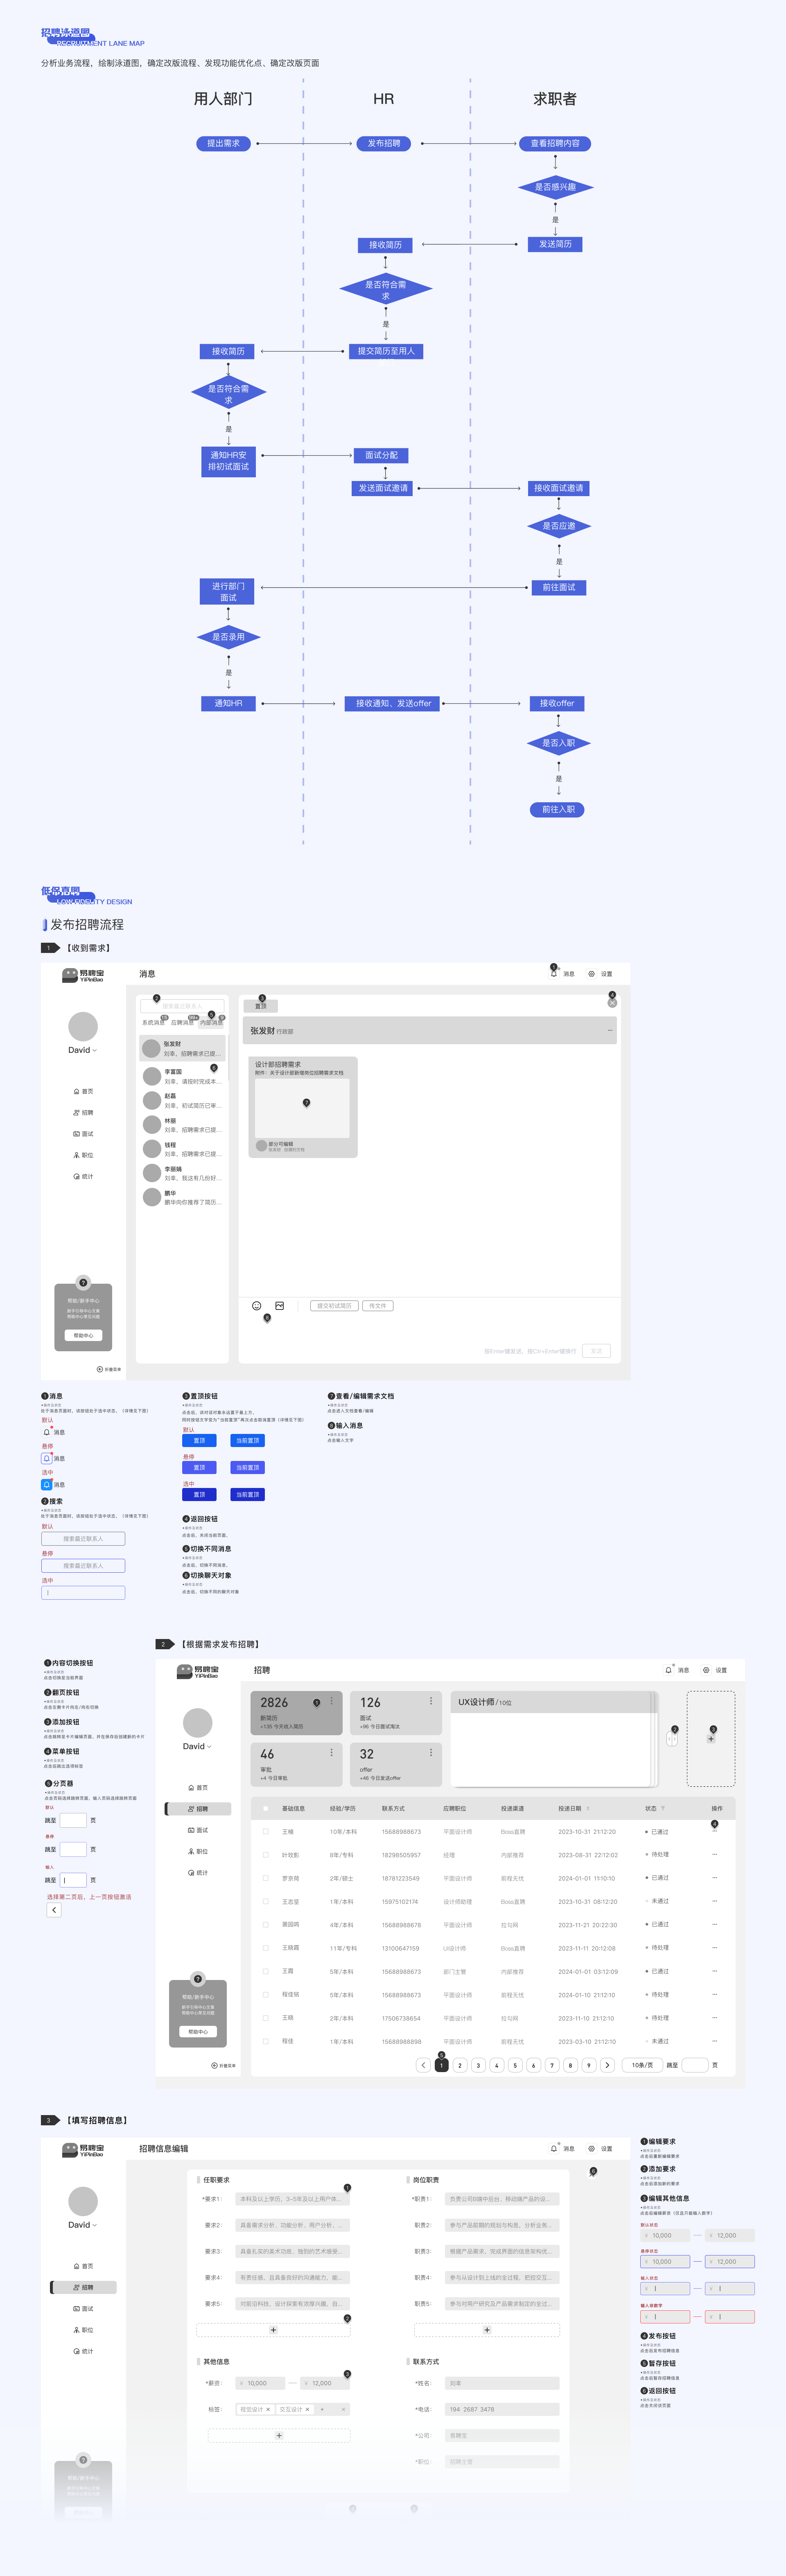The width and height of the screenshot is (786, 2576).
Task: Open 职位 in 消息 screen sidebar
Action: tap(83, 1155)
